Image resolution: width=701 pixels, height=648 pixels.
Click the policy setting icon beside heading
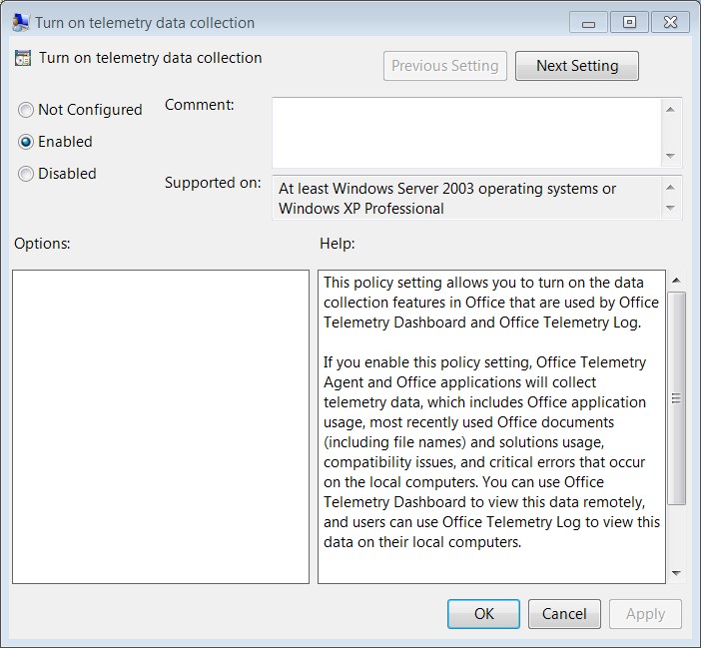[x=23, y=58]
